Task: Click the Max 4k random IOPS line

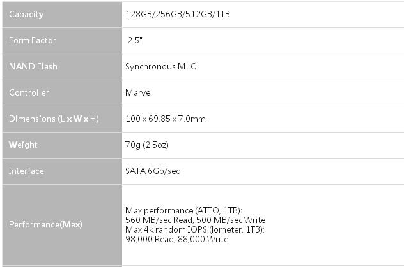Action: pos(195,229)
